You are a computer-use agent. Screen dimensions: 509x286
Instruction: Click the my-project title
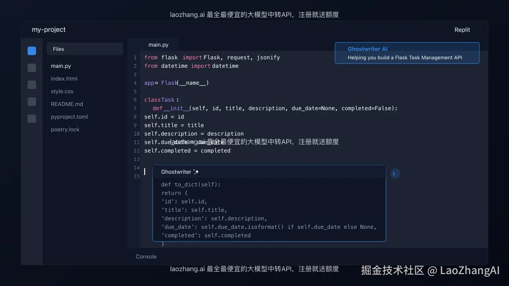pyautogui.click(x=49, y=30)
